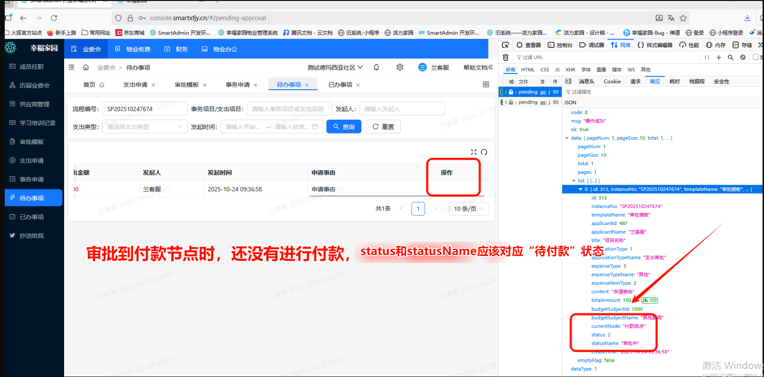Open the 腾讯文档 - 云文档 bookmark
The height and width of the screenshot is (377, 764).
click(x=308, y=33)
